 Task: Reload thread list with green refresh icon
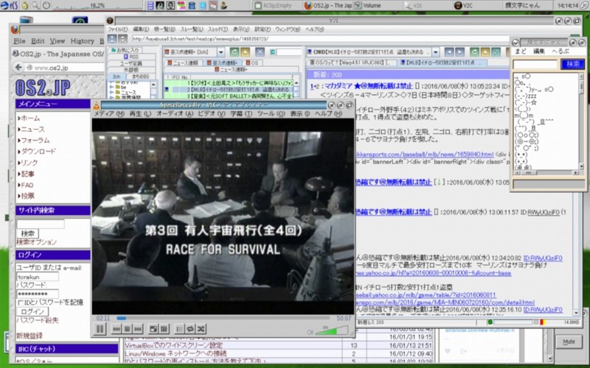pyautogui.click(x=234, y=52)
